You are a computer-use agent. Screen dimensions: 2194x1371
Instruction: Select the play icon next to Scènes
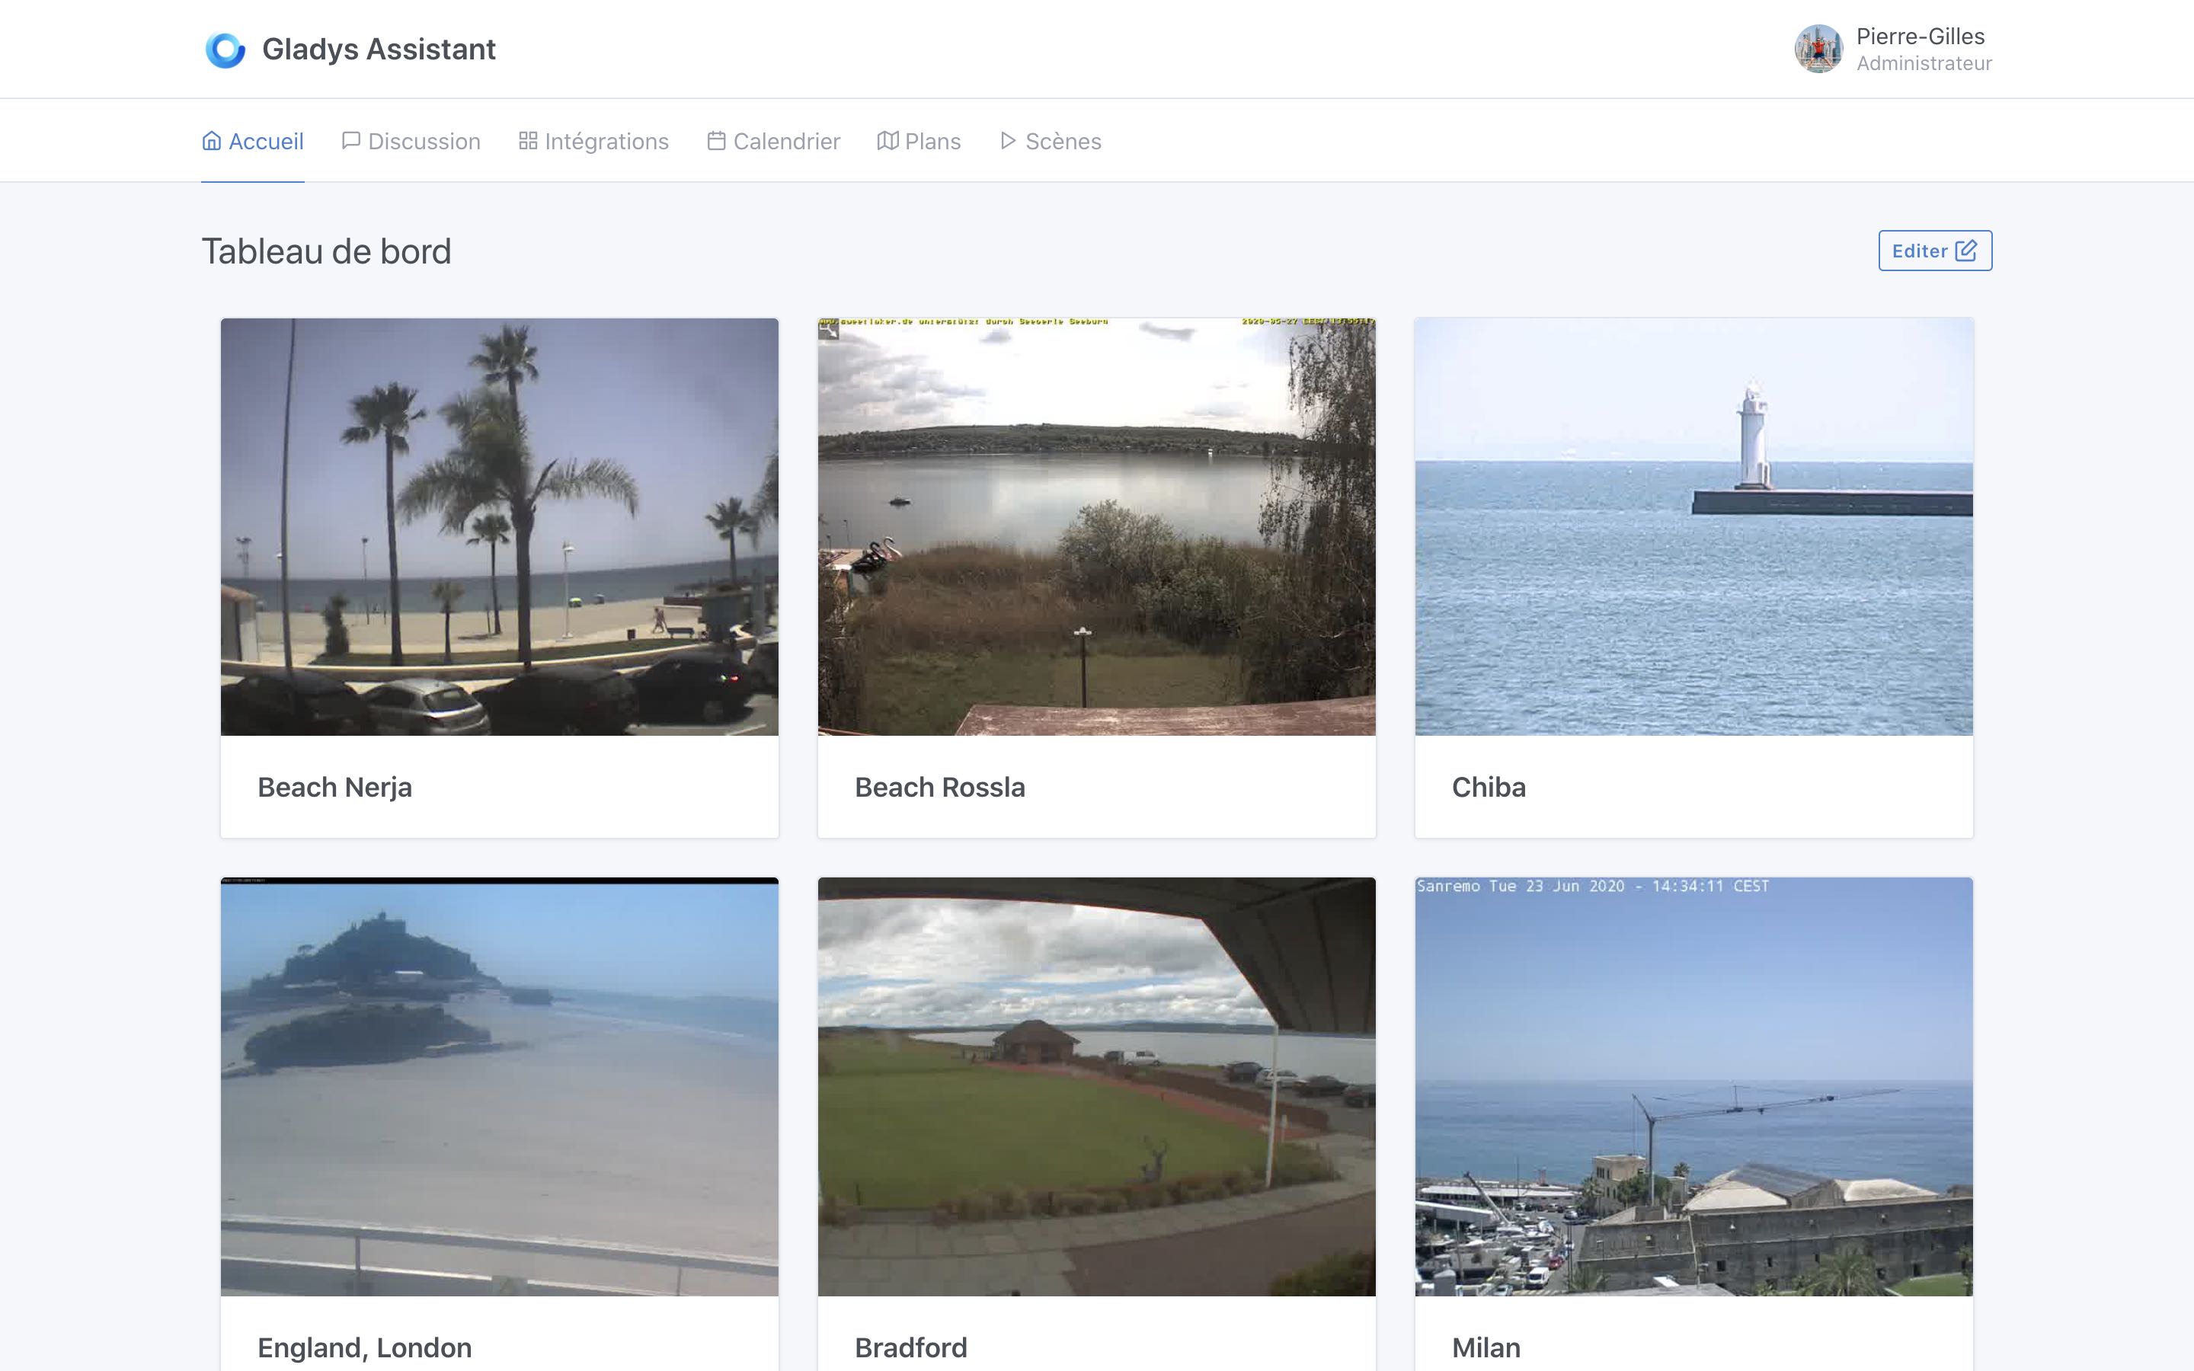(x=1007, y=141)
